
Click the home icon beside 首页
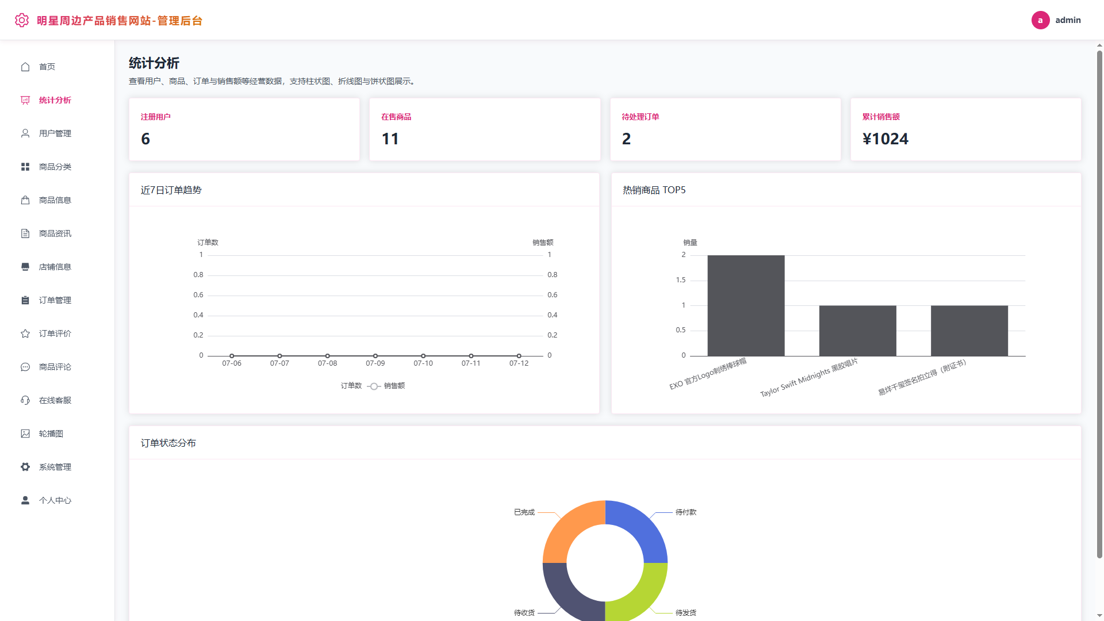[x=25, y=67]
